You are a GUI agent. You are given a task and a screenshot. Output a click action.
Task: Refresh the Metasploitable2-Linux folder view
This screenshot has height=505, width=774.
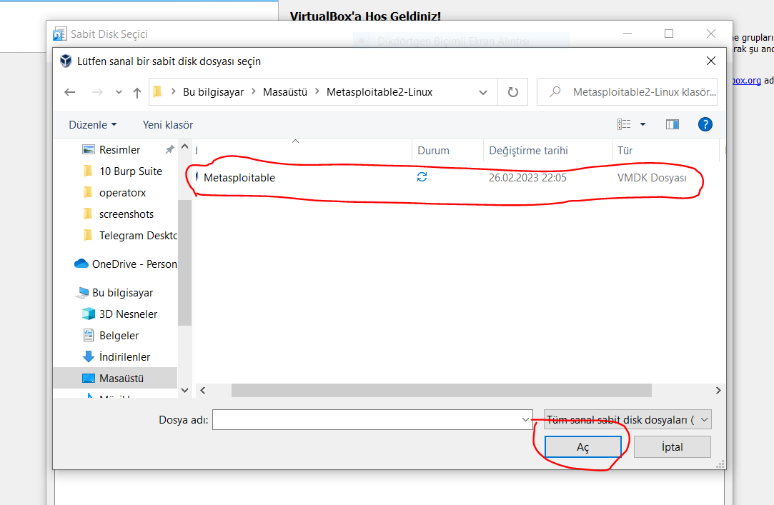point(513,91)
